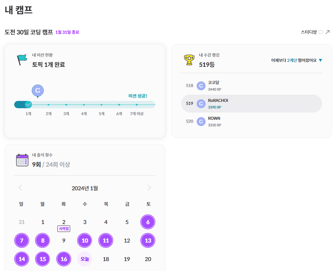Click the 7개 이상 point on mission slider
The height and width of the screenshot is (271, 336).
pos(137,105)
